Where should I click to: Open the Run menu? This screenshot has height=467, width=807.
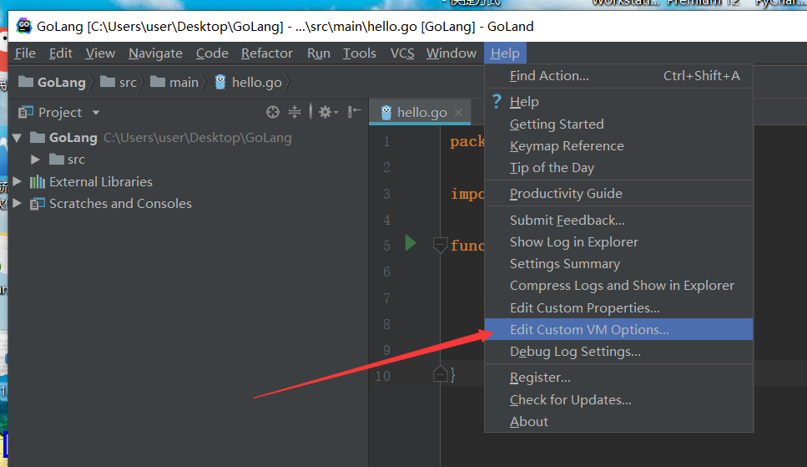click(x=319, y=53)
